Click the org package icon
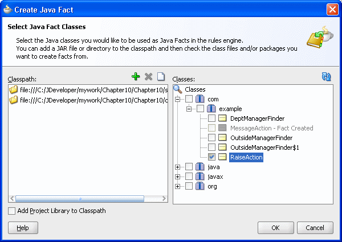 pos(200,186)
